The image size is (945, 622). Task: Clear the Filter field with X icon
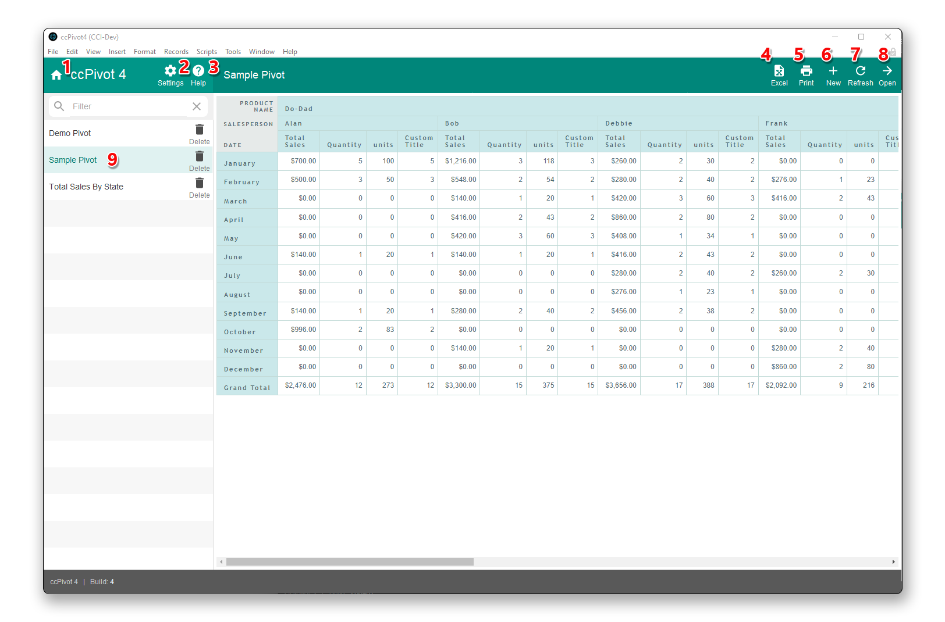(197, 106)
